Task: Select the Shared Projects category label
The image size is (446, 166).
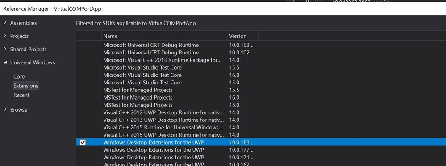Action: click(28, 49)
